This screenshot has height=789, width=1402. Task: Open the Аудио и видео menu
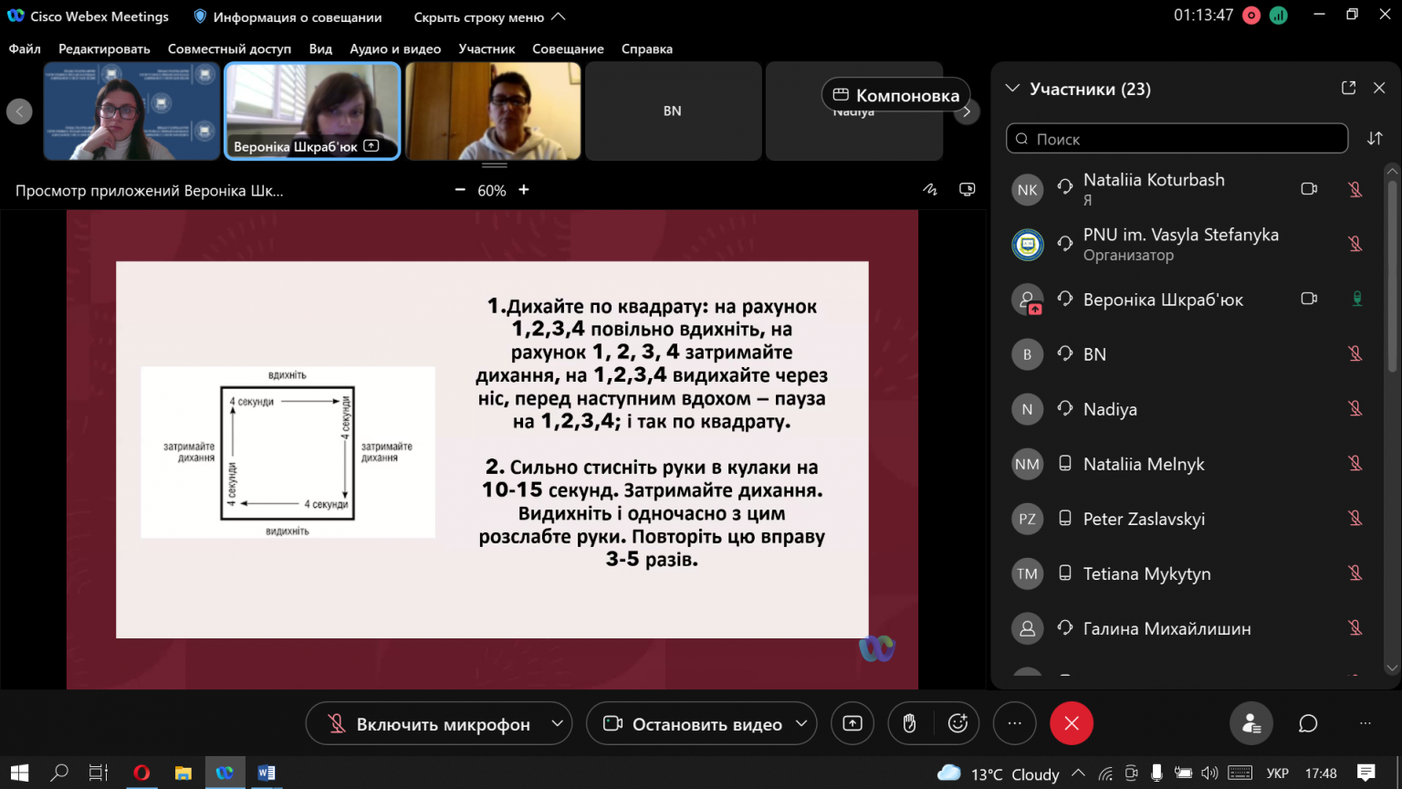[x=395, y=48]
